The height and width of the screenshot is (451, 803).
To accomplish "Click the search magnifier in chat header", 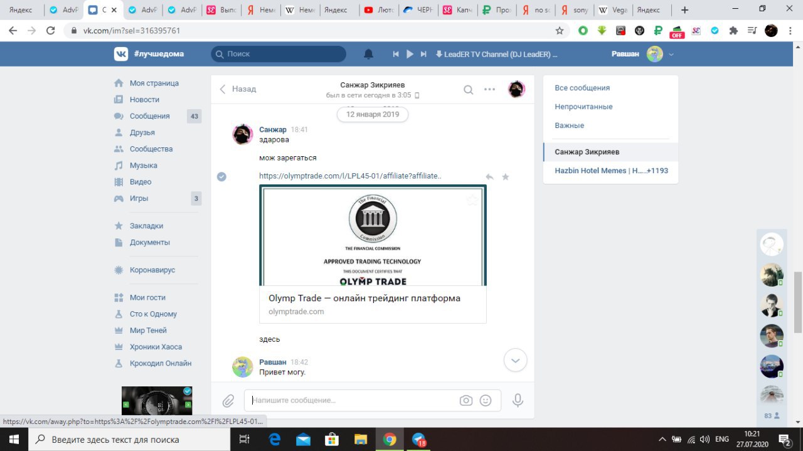I will click(x=468, y=90).
